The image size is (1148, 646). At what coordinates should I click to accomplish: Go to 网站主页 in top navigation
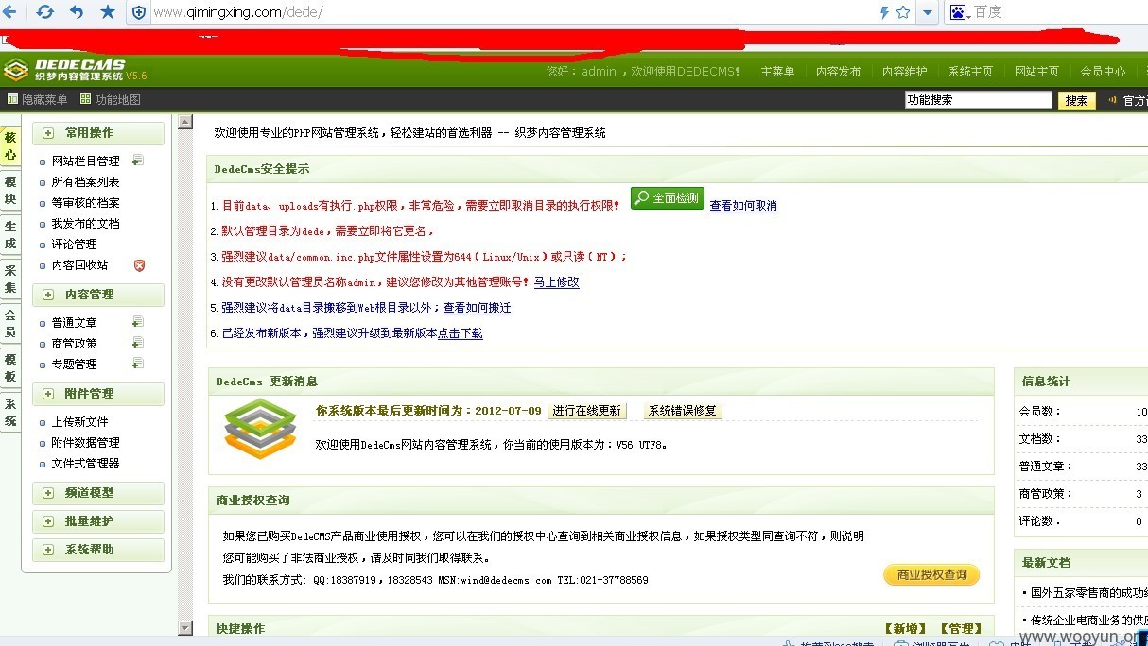[1036, 72]
